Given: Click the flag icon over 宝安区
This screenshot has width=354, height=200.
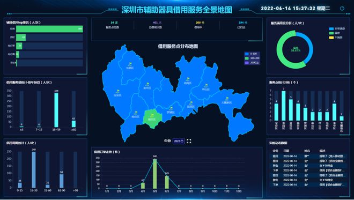Looking at the screenshot, I should point(118,92).
